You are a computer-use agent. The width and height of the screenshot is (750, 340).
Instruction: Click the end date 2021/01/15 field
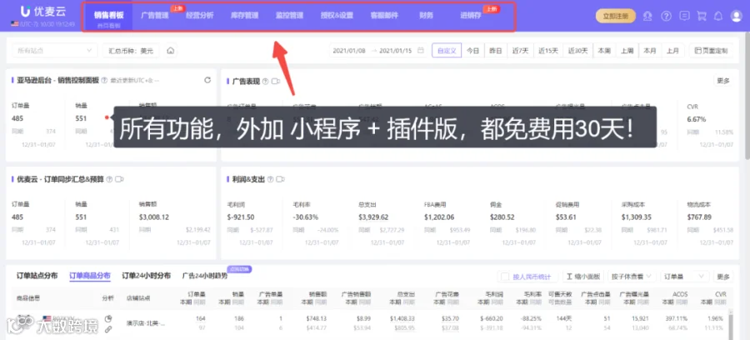(x=396, y=50)
